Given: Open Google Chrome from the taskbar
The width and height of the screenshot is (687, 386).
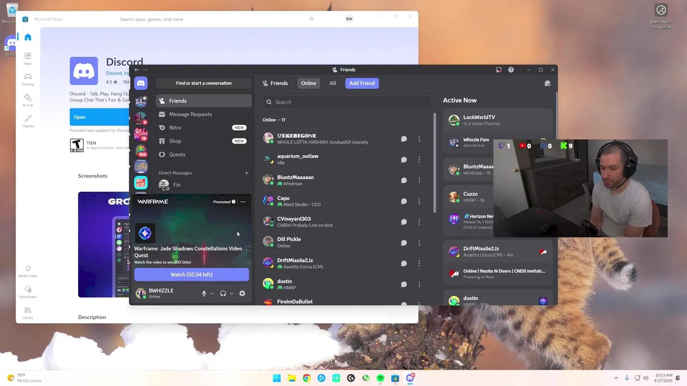Looking at the screenshot, I should tap(306, 378).
